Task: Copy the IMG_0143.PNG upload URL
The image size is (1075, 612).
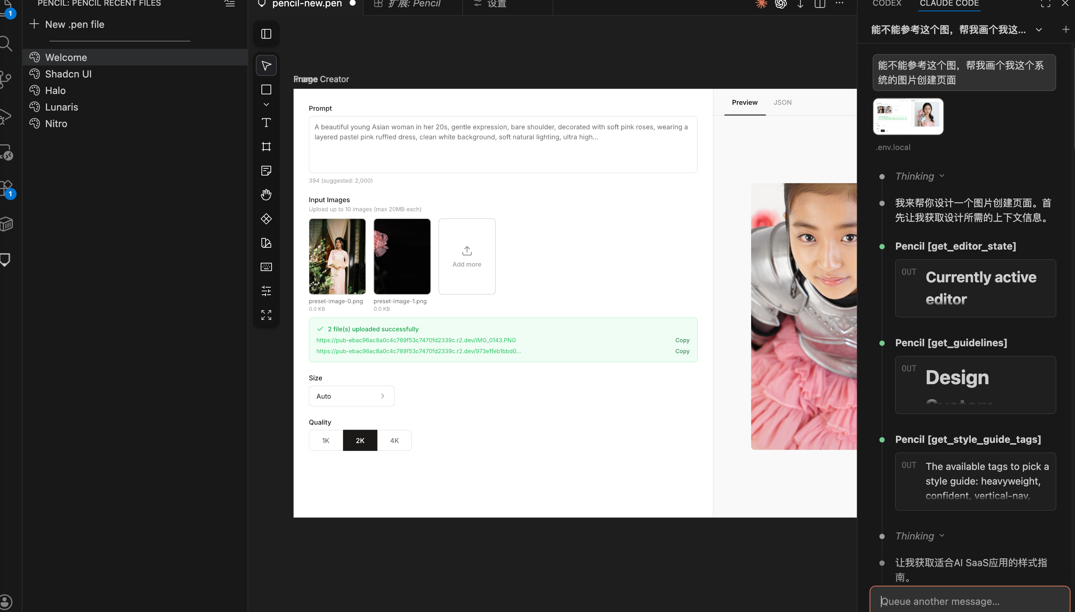Action: 682,340
